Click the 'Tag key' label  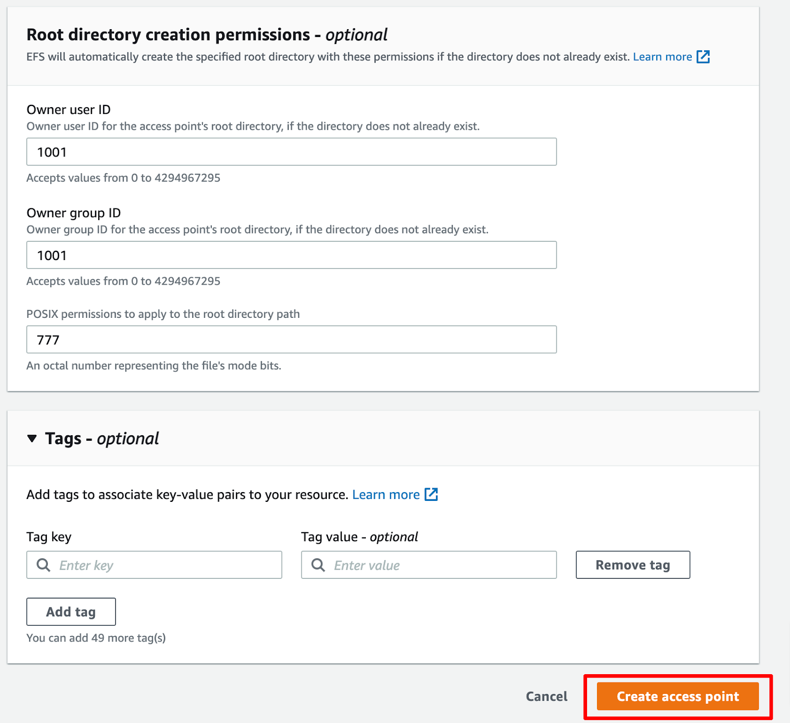[x=49, y=537]
